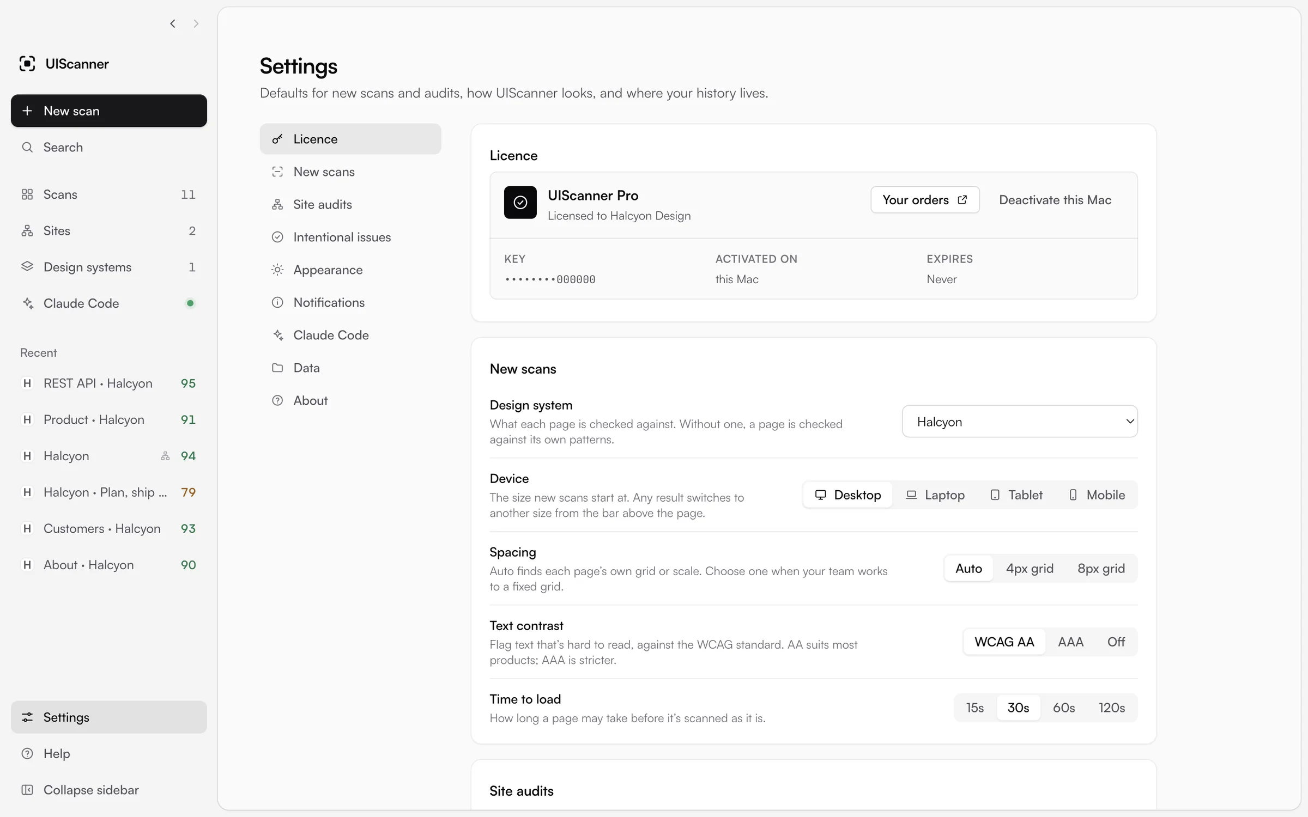Screen dimensions: 1308x817
Task: Open Sites in the sidebar
Action: (108, 231)
